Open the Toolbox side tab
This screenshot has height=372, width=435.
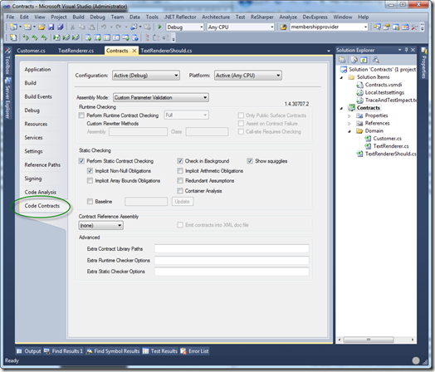pos(7,61)
